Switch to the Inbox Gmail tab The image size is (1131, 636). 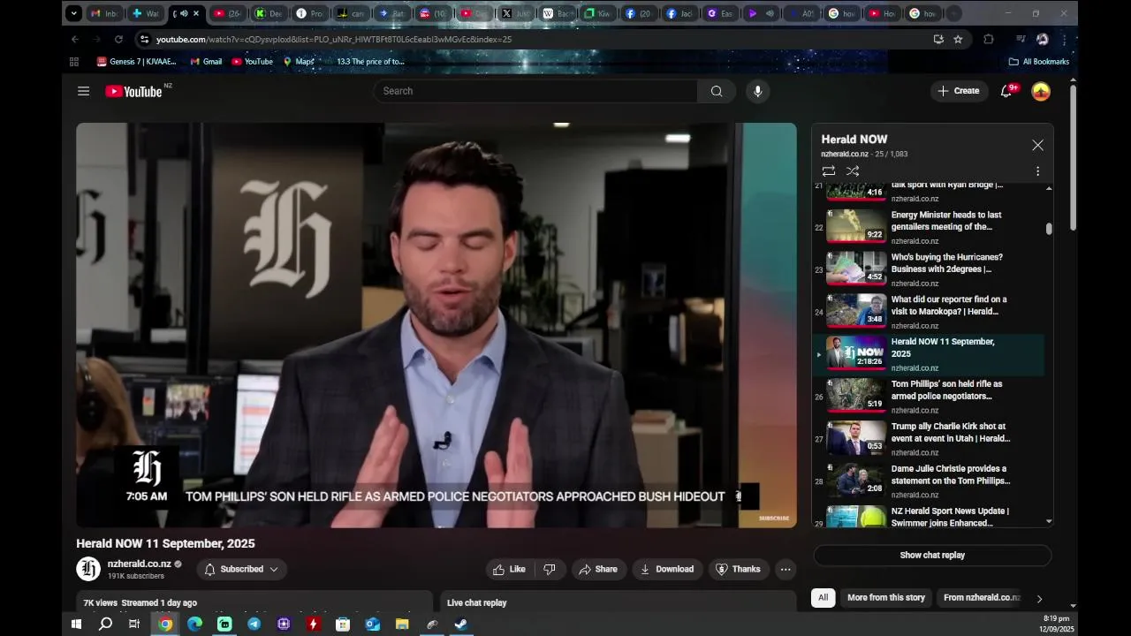coord(105,13)
